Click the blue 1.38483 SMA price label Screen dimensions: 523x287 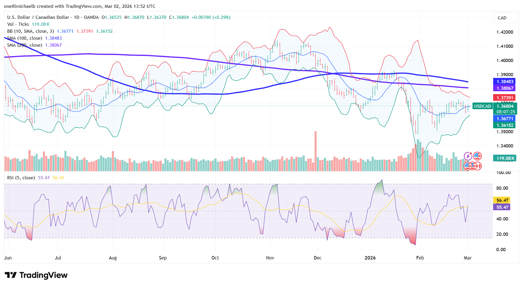click(x=505, y=82)
